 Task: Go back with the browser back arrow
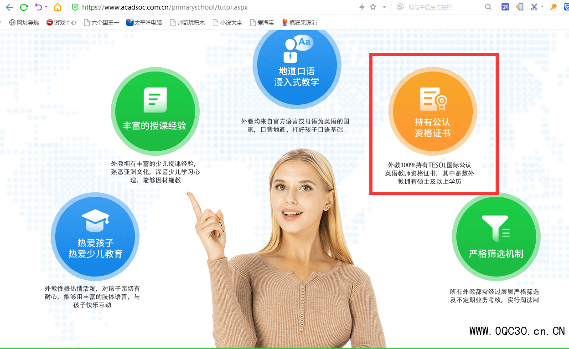pyautogui.click(x=9, y=7)
